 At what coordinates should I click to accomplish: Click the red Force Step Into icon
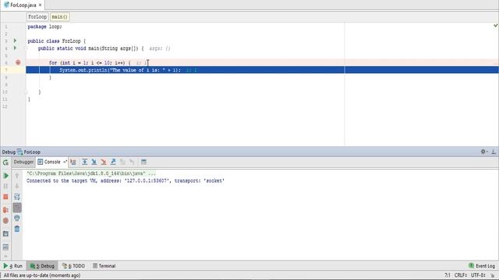(104, 163)
